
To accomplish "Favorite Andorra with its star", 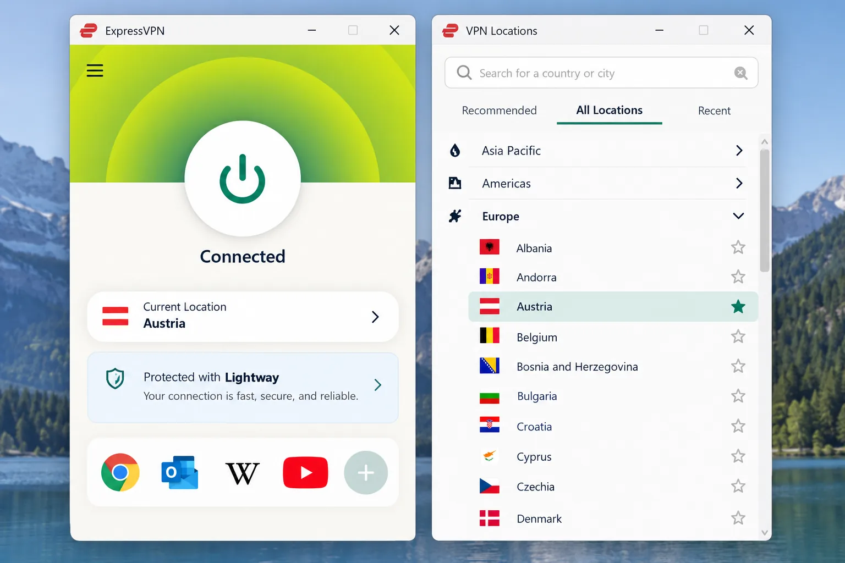I will [x=738, y=277].
